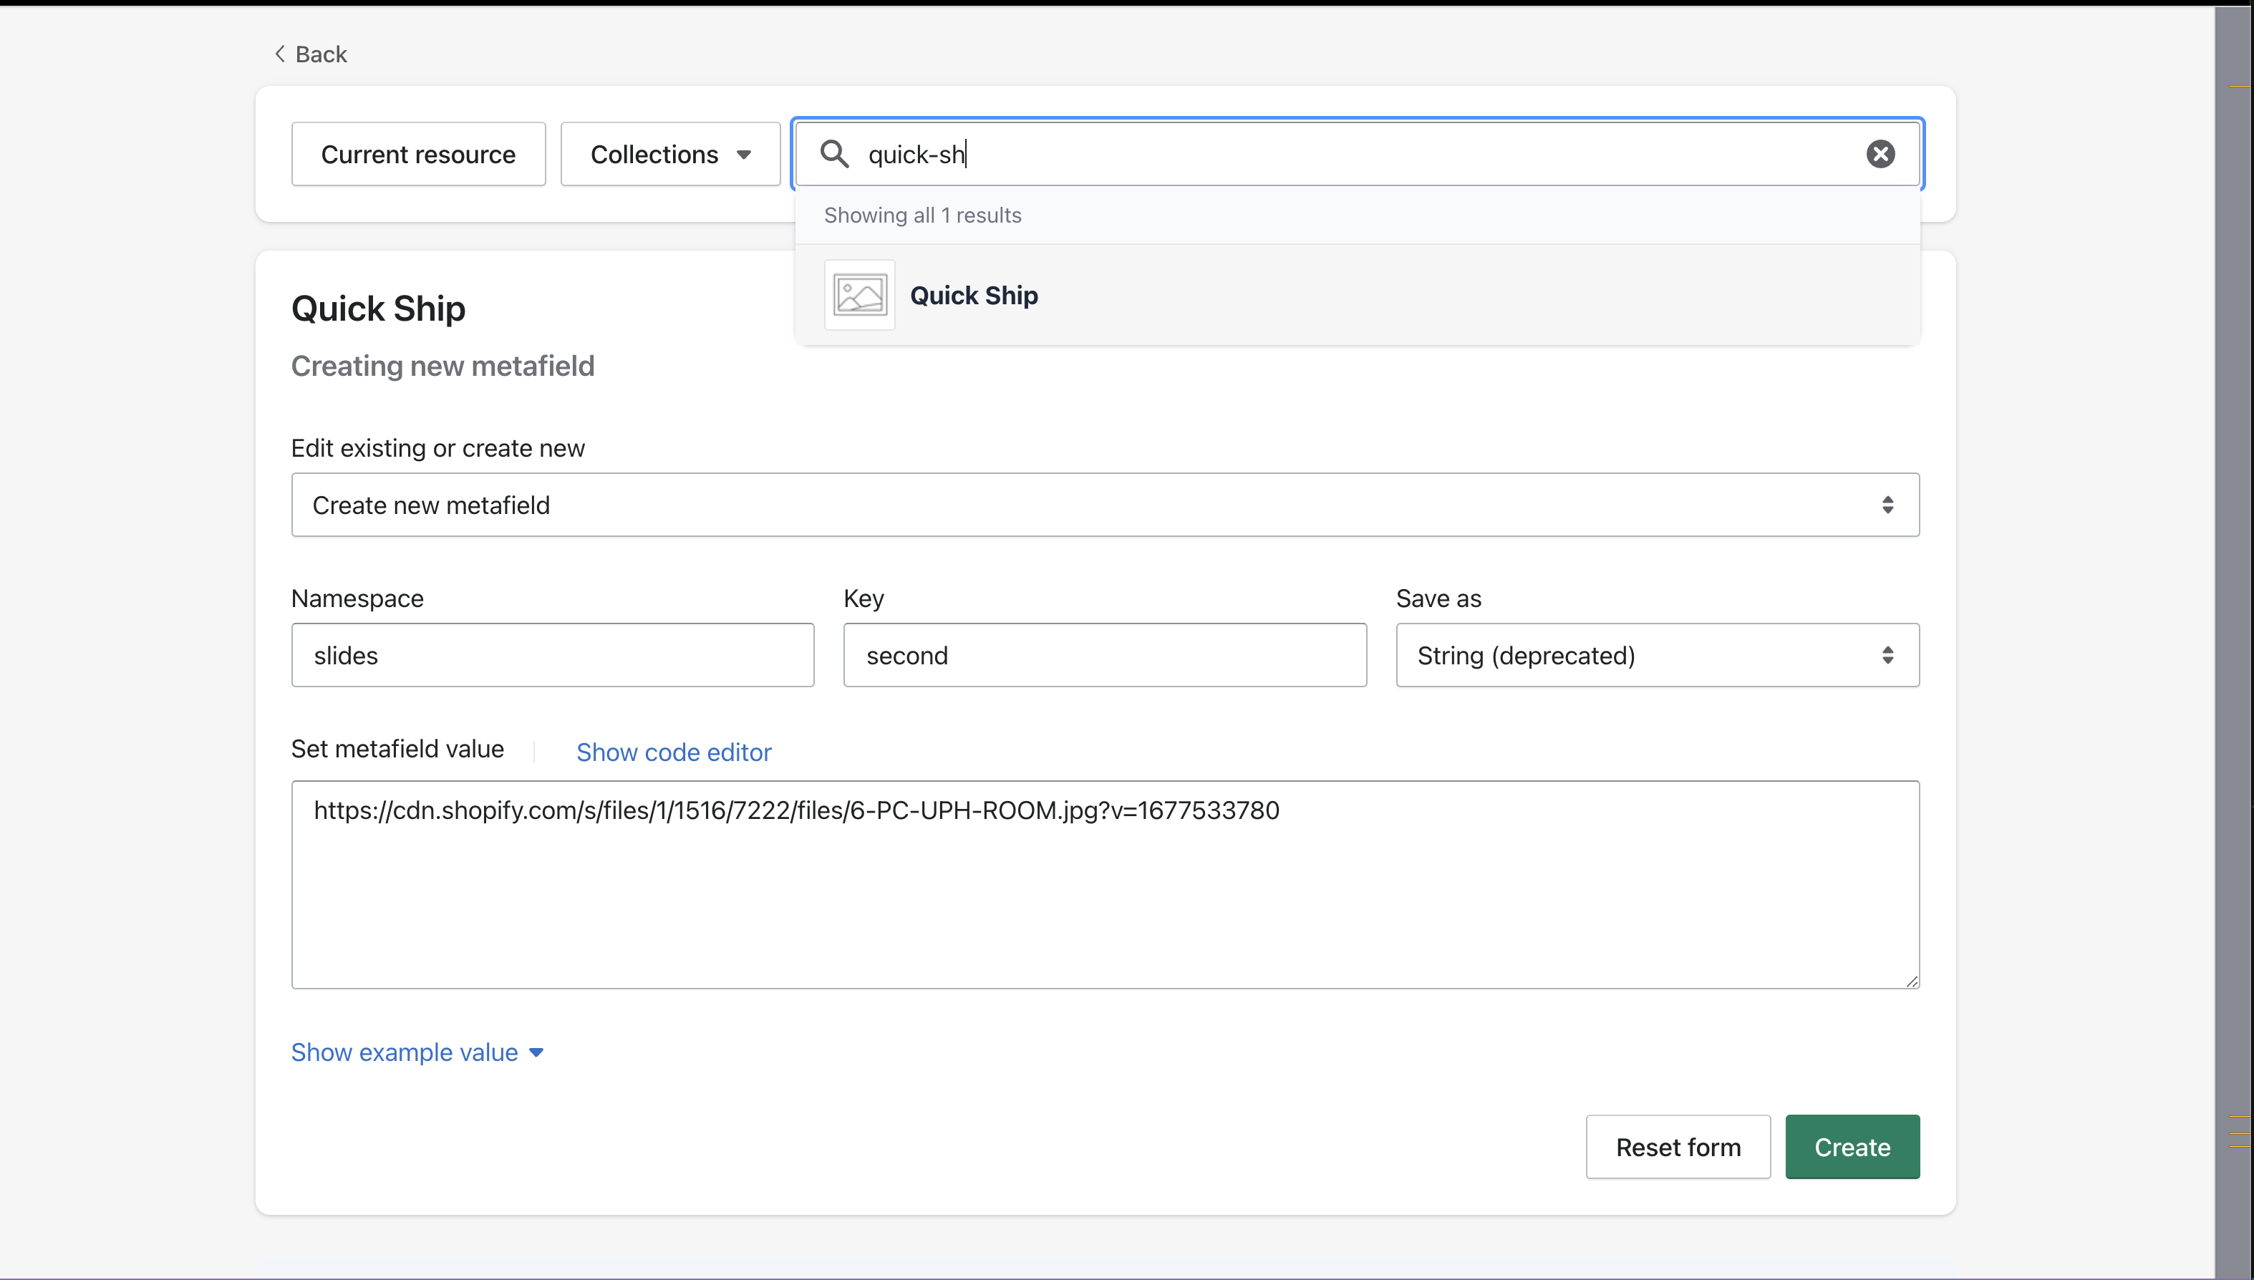Click the Reset form button

(1678, 1146)
